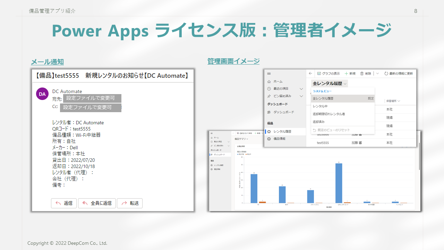Click the 削除 trash can icon
Image resolution: width=444 pixels, height=250 pixels.
(x=362, y=74)
